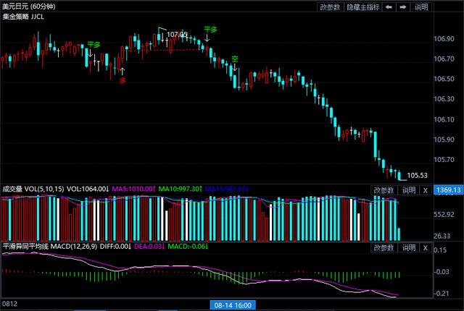Click the magenta MA5:1010.00 volume legend

133,189
